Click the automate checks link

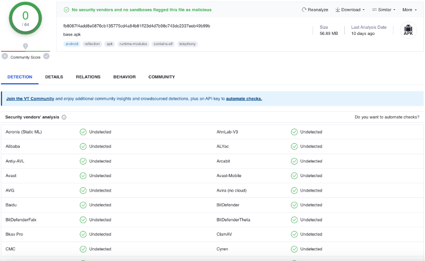(244, 99)
